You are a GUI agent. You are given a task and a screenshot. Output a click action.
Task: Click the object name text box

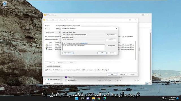(83, 47)
